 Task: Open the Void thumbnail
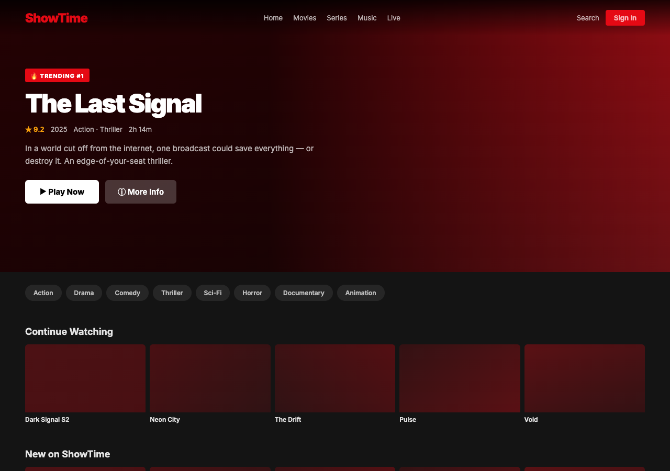pyautogui.click(x=584, y=378)
